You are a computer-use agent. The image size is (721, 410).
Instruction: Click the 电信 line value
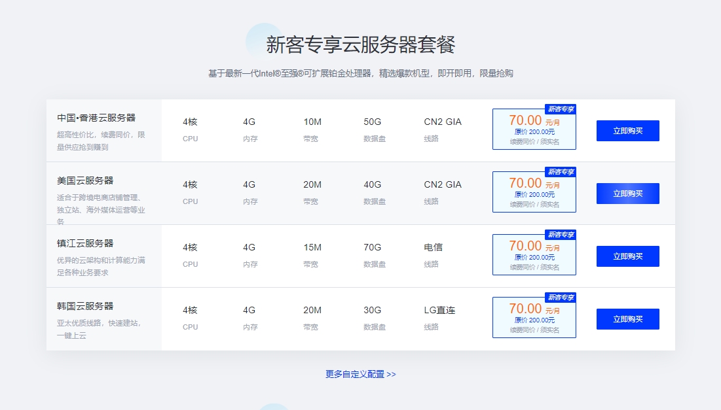433,247
